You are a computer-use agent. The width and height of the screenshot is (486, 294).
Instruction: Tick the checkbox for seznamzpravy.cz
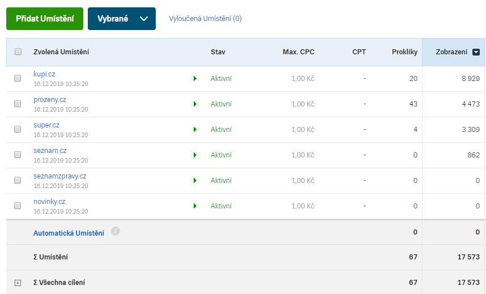18,180
